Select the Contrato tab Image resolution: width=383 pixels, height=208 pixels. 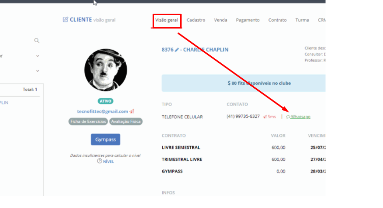click(x=278, y=20)
